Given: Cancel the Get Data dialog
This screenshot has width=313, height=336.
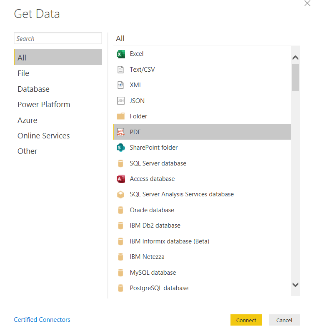Looking at the screenshot, I should [x=284, y=320].
